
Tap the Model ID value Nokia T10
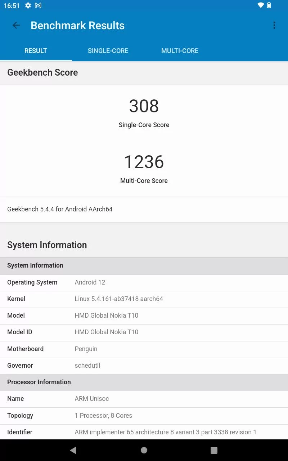coord(107,332)
